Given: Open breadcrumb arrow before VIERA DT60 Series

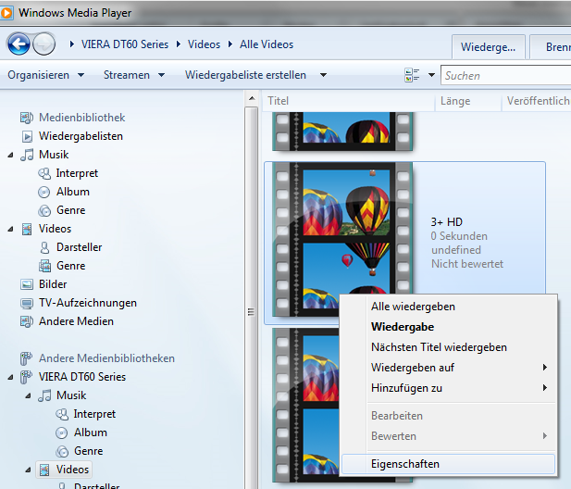Looking at the screenshot, I should 72,44.
